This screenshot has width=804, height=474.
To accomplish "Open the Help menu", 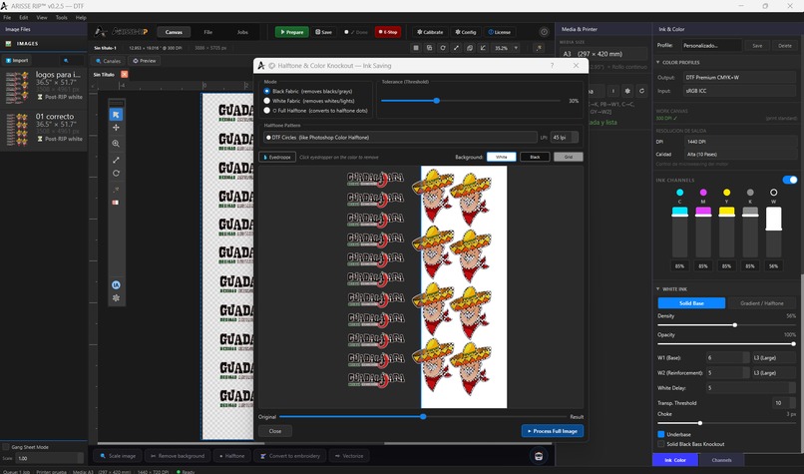I will (81, 17).
